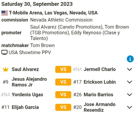Expand the Garcia vs Resendiz bout
The height and width of the screenshot is (117, 136).
pyautogui.click(x=129, y=107)
